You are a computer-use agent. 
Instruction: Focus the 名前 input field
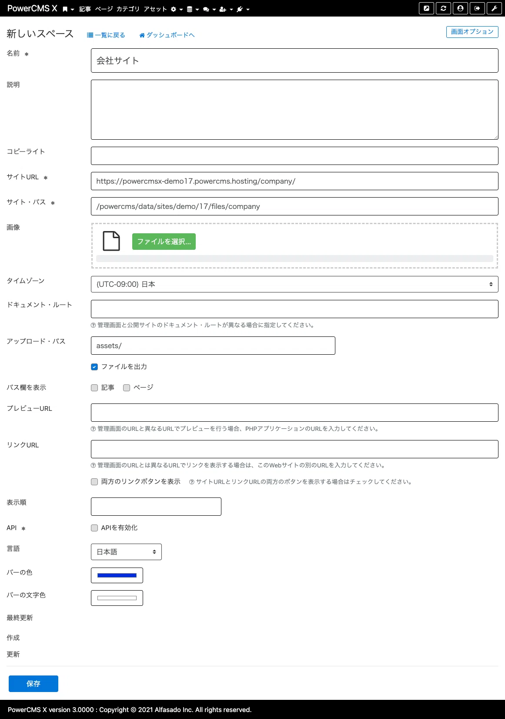tap(294, 60)
